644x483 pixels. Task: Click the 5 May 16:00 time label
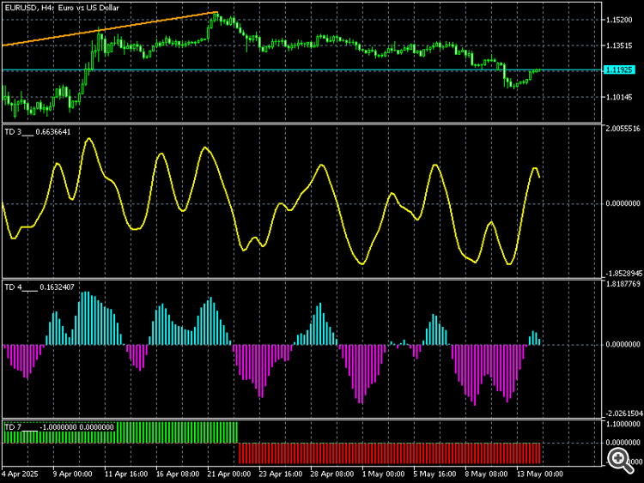pyautogui.click(x=434, y=474)
